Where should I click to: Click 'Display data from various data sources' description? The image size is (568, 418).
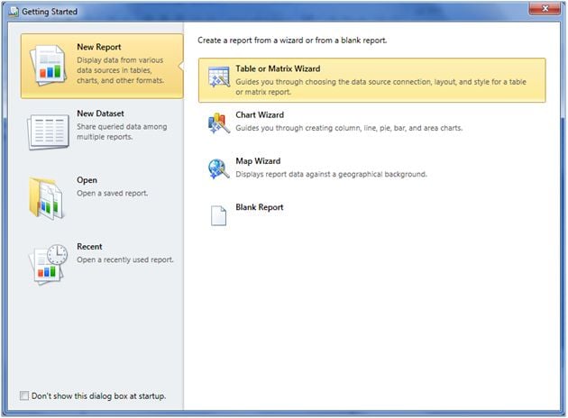120,70
